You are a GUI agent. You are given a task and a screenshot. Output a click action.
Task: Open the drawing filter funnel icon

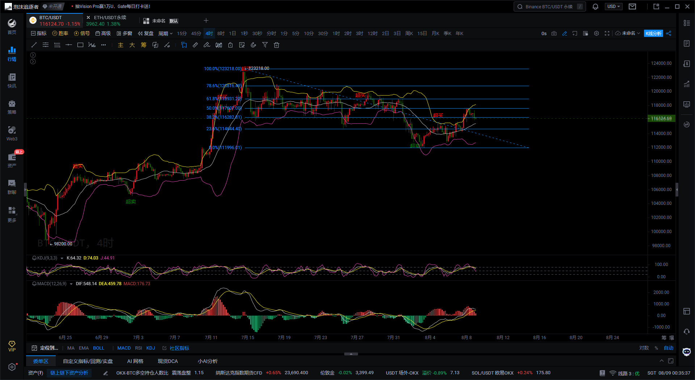pos(265,45)
